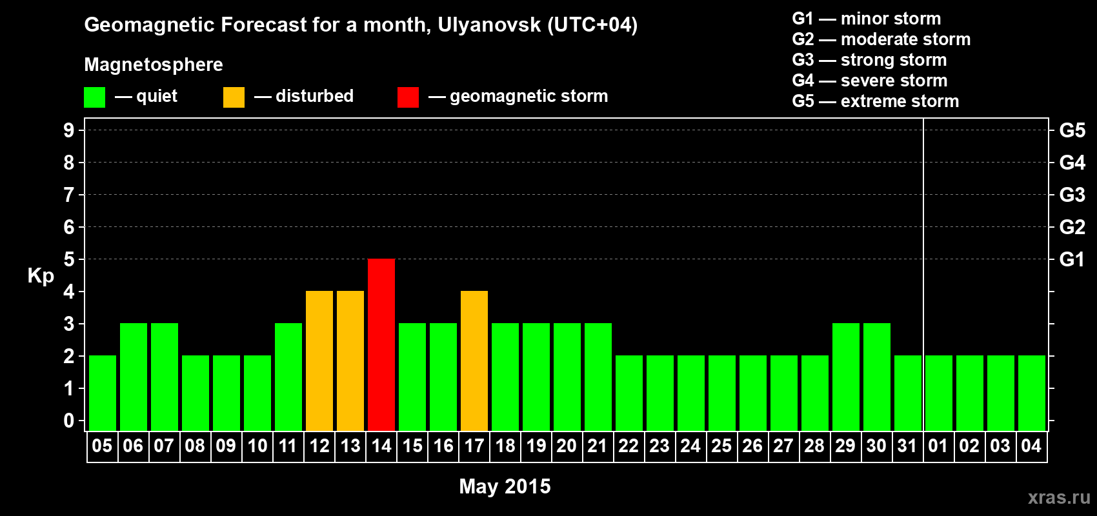Click the 'geomagnetic storm' legend label
The image size is (1097, 516).
coord(529,97)
